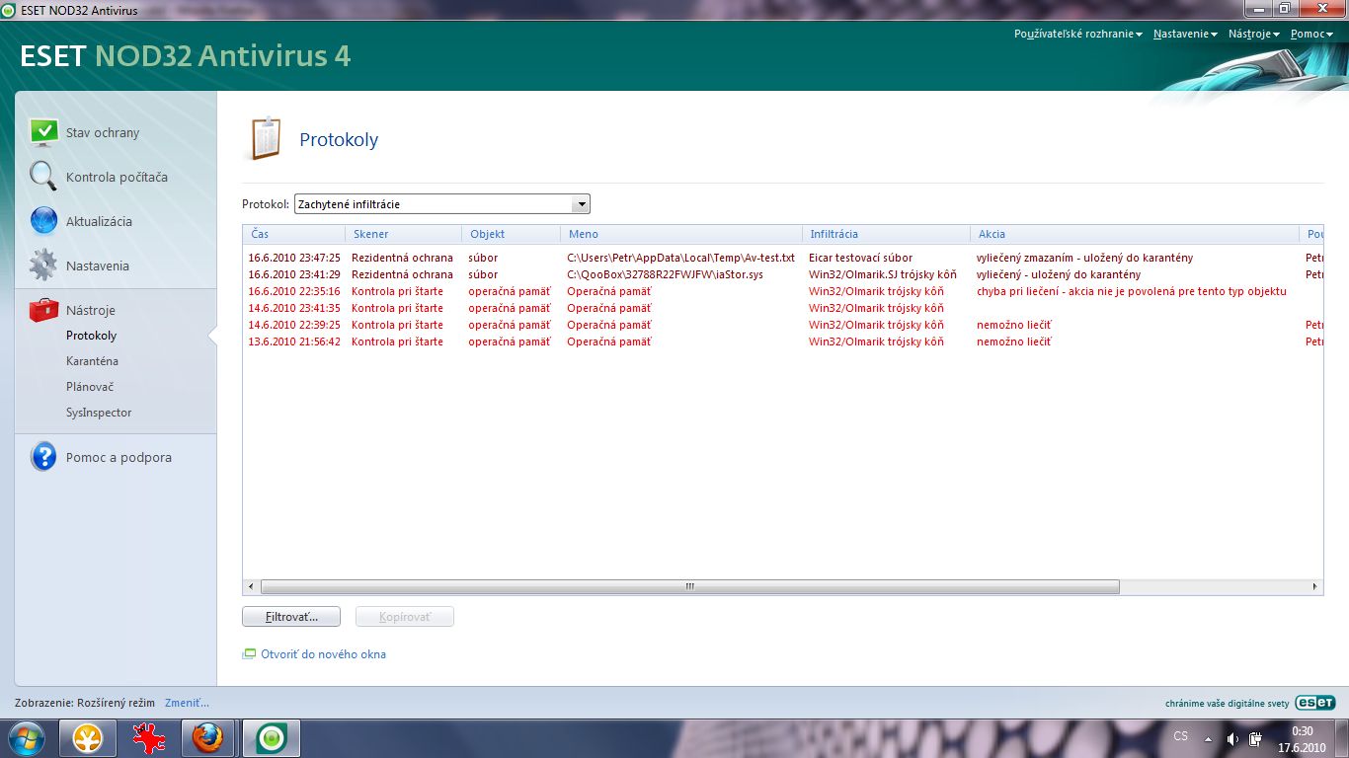The width and height of the screenshot is (1349, 758).
Task: Click the Stav ochrany green checkmark icon
Action: coord(43,132)
